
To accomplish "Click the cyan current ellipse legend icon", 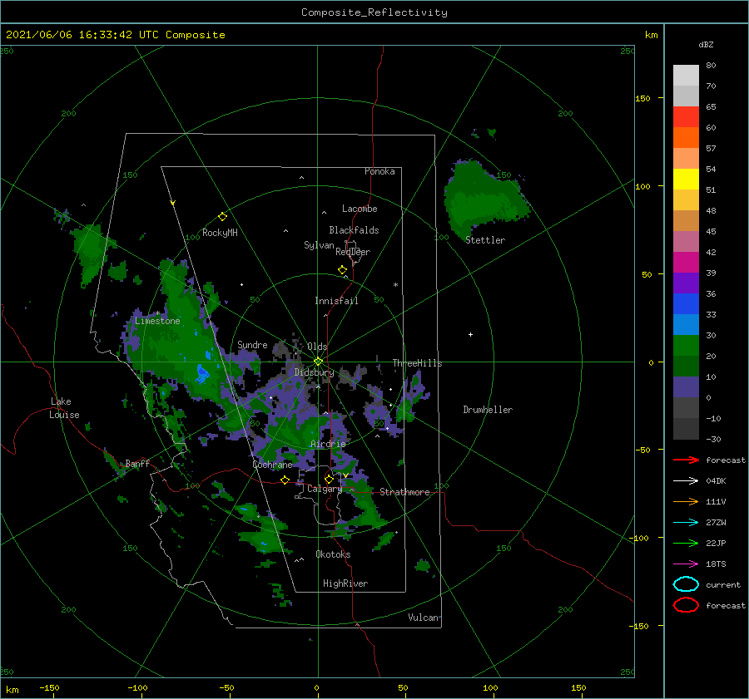I will (x=686, y=584).
